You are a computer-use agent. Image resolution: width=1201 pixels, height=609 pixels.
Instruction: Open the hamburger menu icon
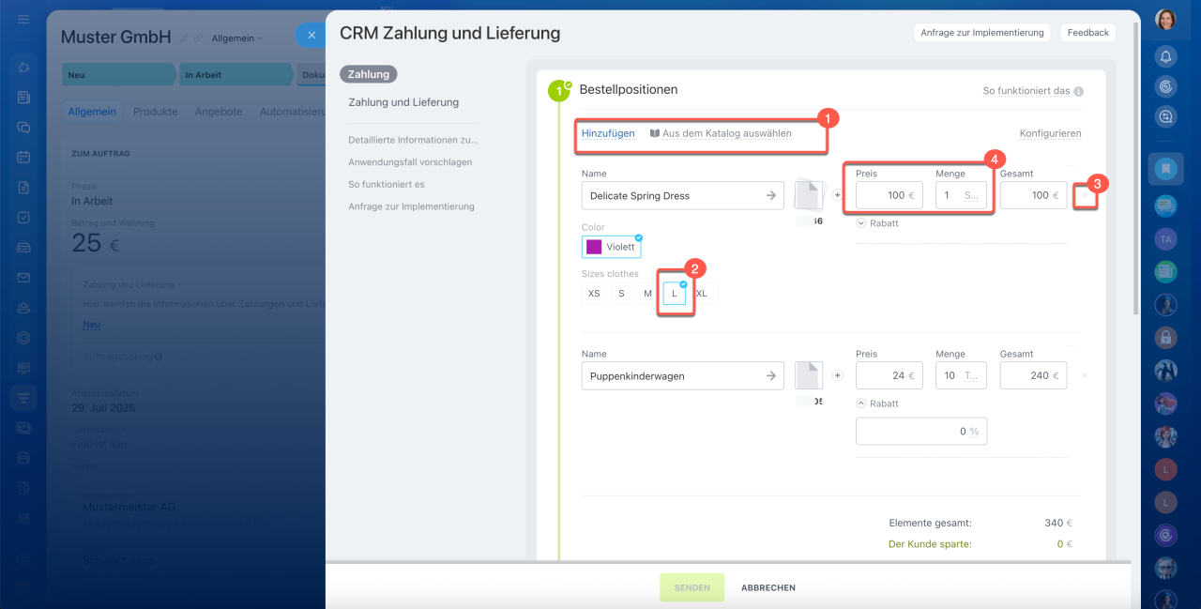23,20
